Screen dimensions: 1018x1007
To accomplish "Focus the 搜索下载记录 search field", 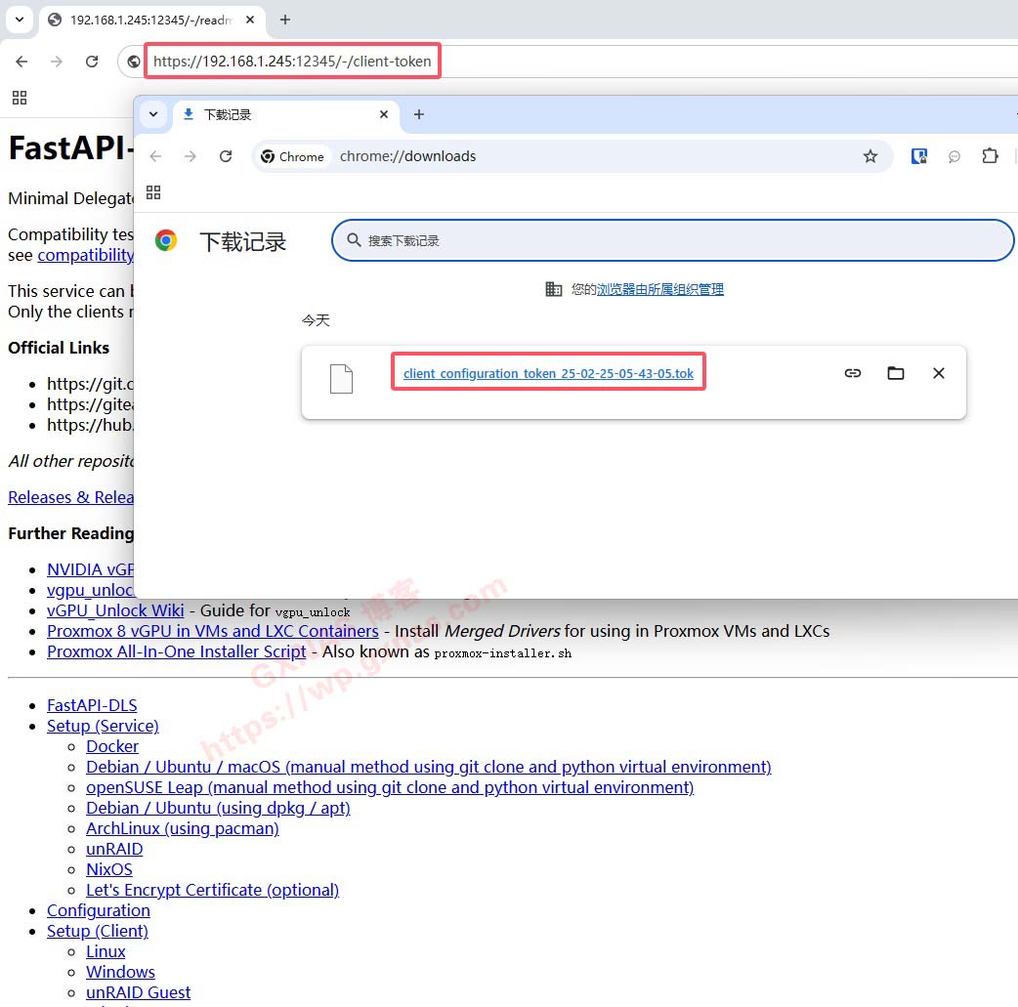I will [x=674, y=240].
